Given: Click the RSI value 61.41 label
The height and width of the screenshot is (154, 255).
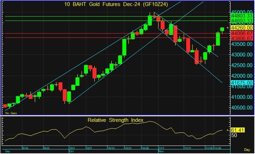Looking at the screenshot, I should 238,130.
